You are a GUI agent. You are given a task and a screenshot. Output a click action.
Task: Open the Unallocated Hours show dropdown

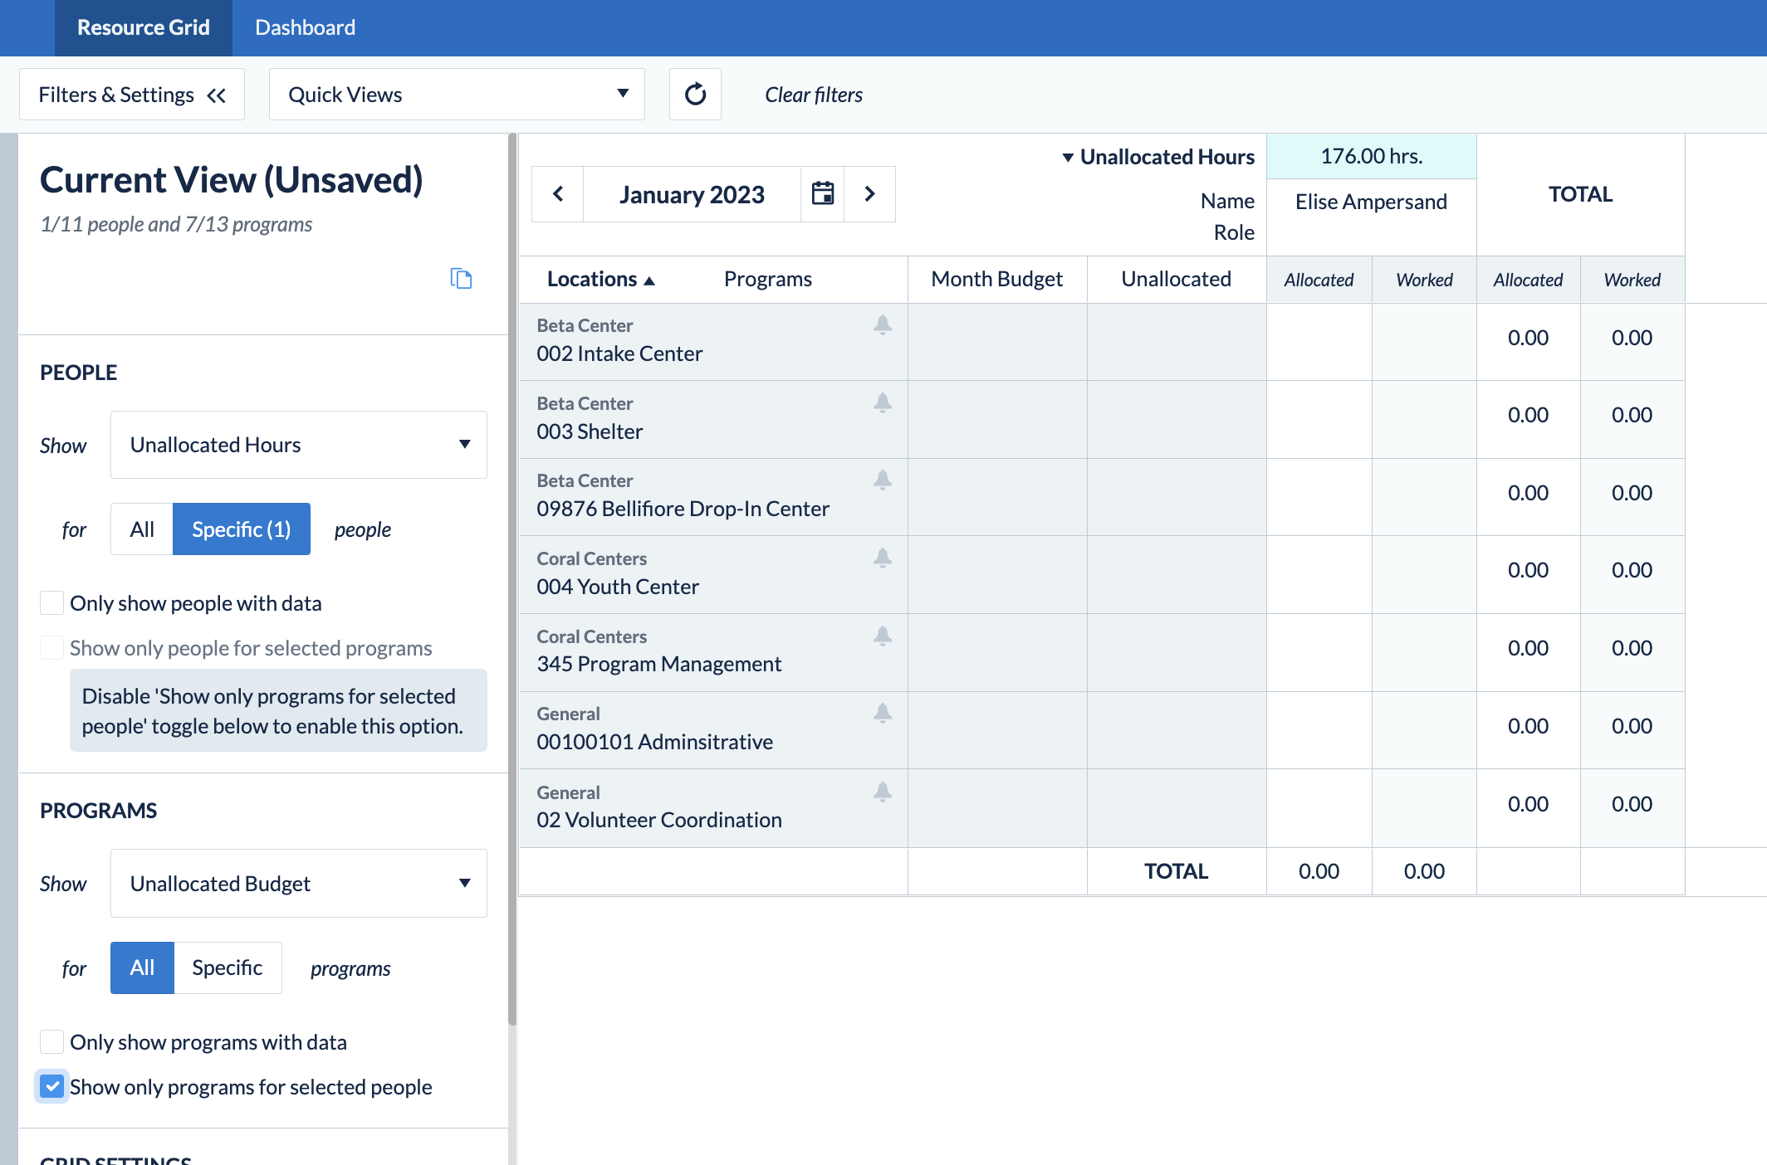click(x=298, y=445)
